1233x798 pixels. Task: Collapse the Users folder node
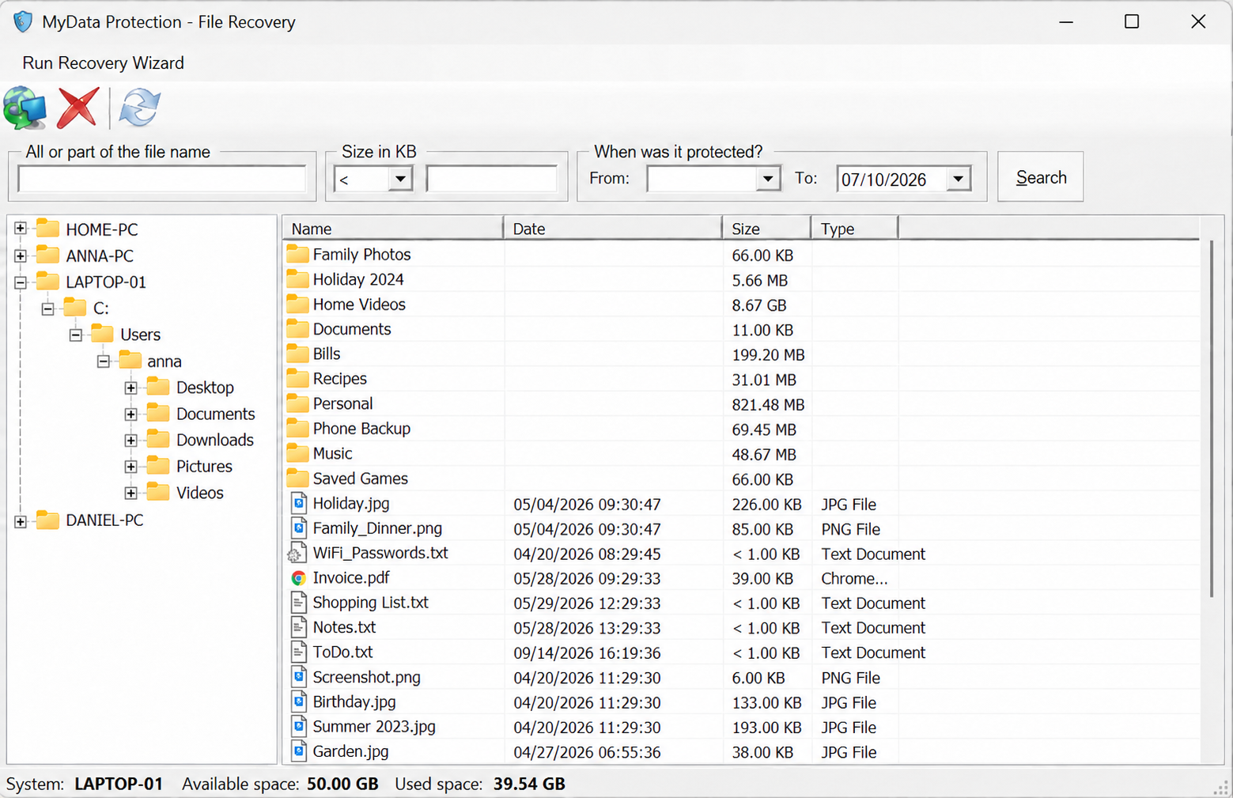(75, 335)
